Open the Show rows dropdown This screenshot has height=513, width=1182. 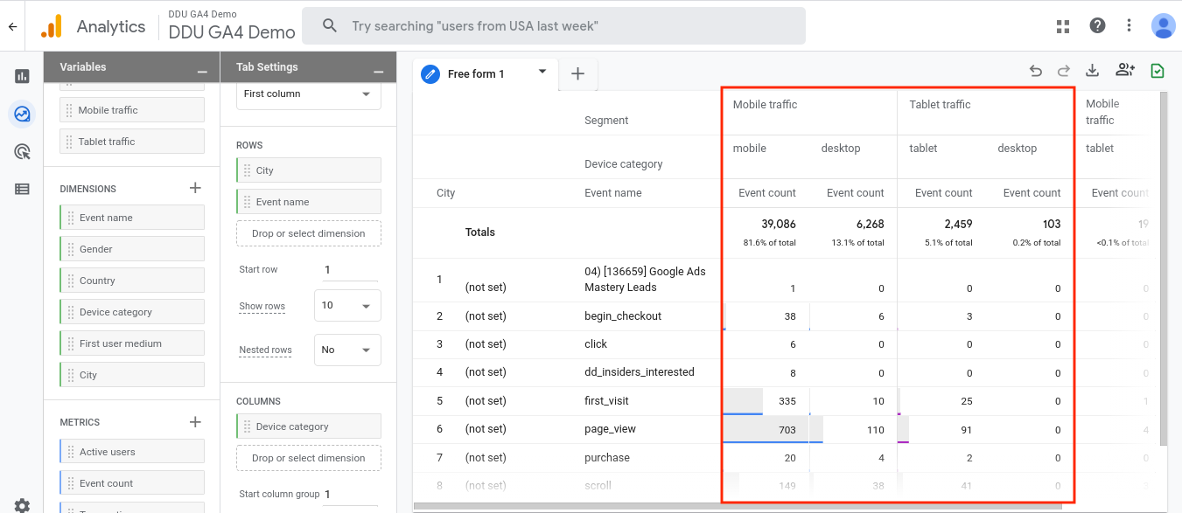(x=347, y=306)
